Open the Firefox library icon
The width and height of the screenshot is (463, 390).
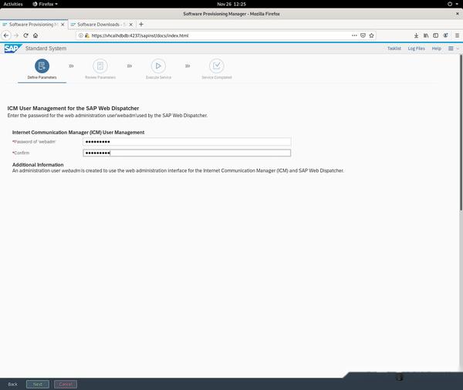coord(426,35)
